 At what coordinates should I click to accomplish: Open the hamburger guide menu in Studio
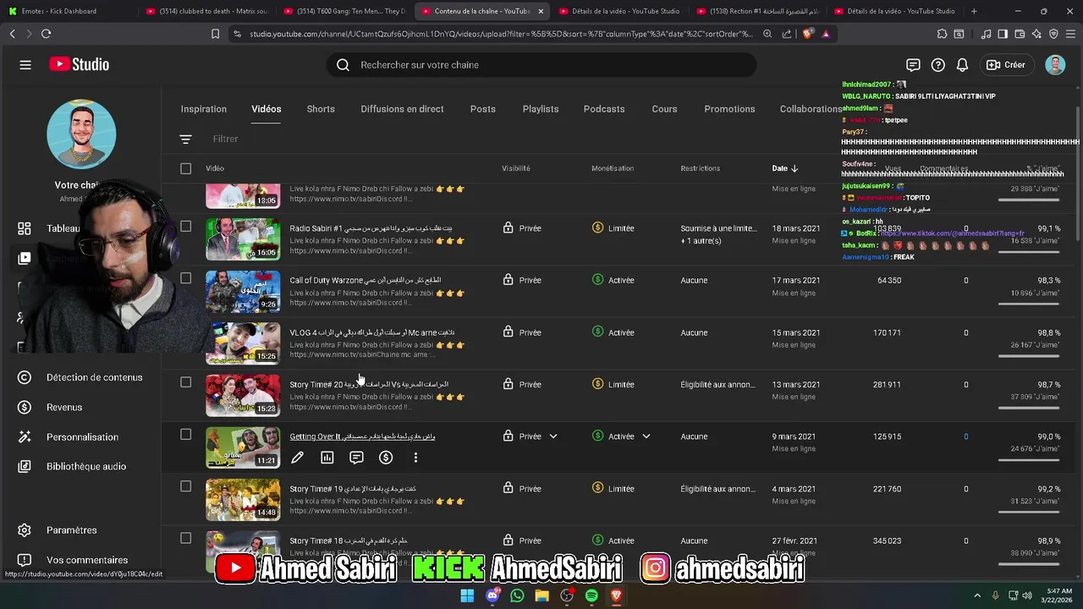25,65
